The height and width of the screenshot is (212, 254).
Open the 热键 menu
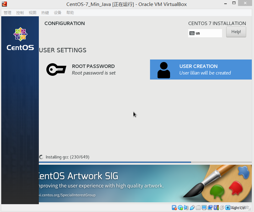pos(45,13)
